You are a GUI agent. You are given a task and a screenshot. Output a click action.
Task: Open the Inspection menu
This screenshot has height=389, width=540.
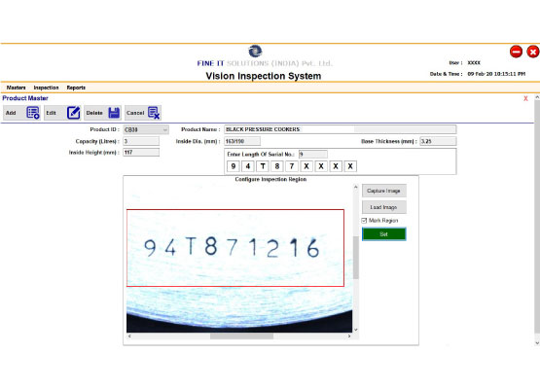pos(46,88)
